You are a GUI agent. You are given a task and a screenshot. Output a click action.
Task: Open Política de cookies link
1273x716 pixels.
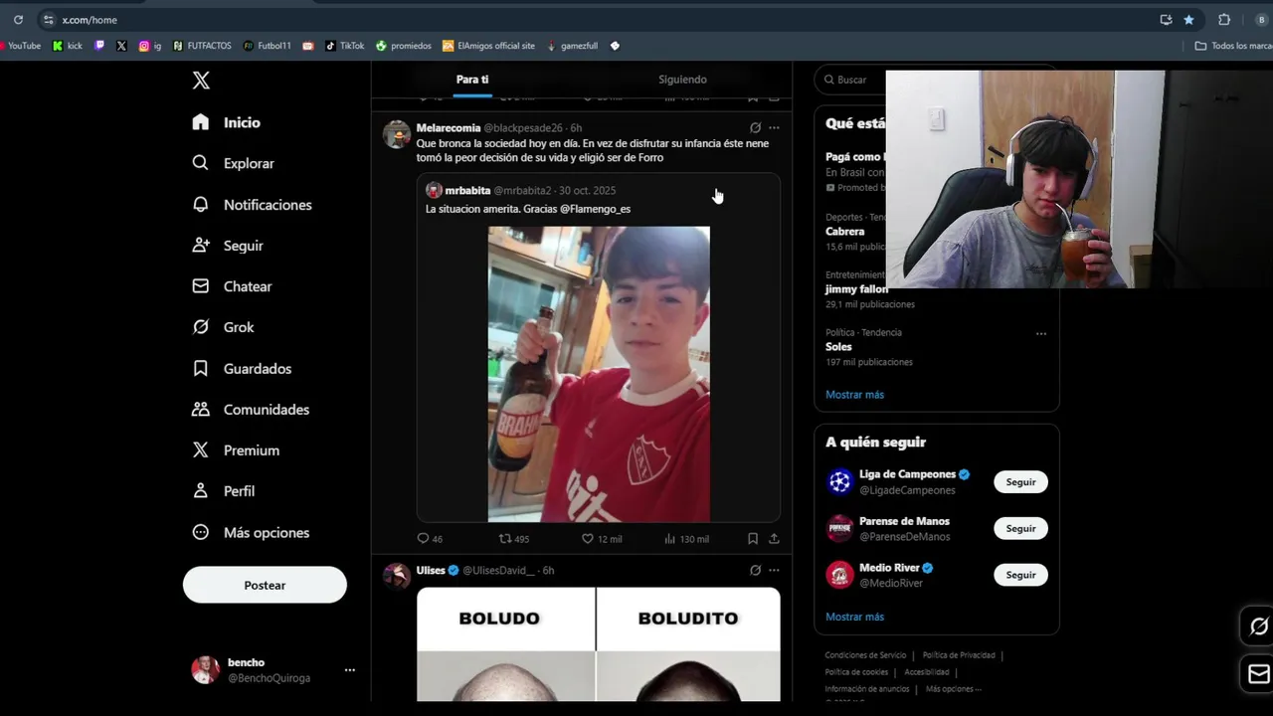pos(856,672)
